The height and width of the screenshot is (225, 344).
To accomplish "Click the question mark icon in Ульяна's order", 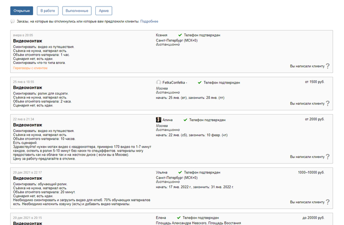I will [328, 202].
